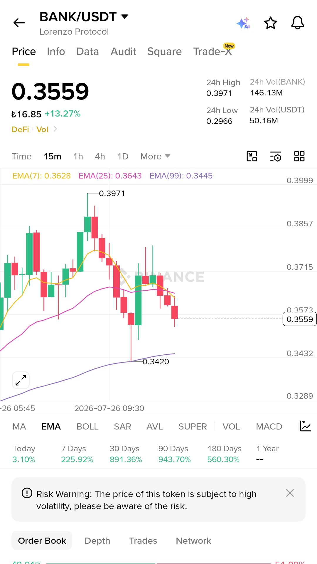Select the 1h timeframe
The image size is (317, 564).
click(x=78, y=156)
